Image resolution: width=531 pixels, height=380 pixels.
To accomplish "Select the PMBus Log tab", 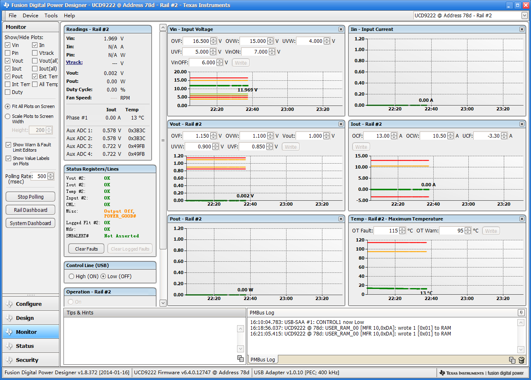I will (263, 360).
